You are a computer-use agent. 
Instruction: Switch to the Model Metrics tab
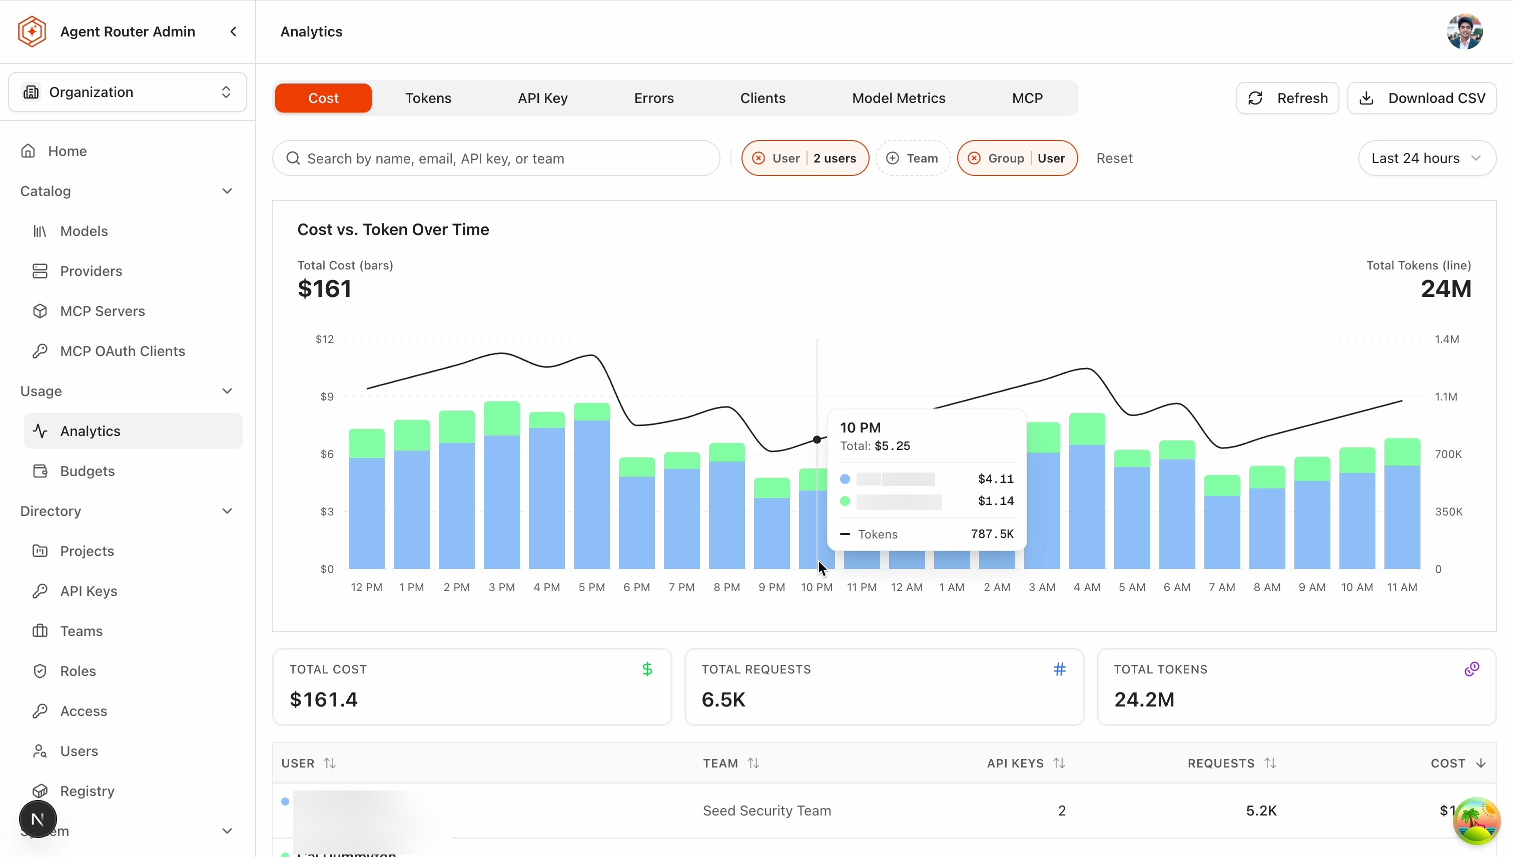coord(899,98)
